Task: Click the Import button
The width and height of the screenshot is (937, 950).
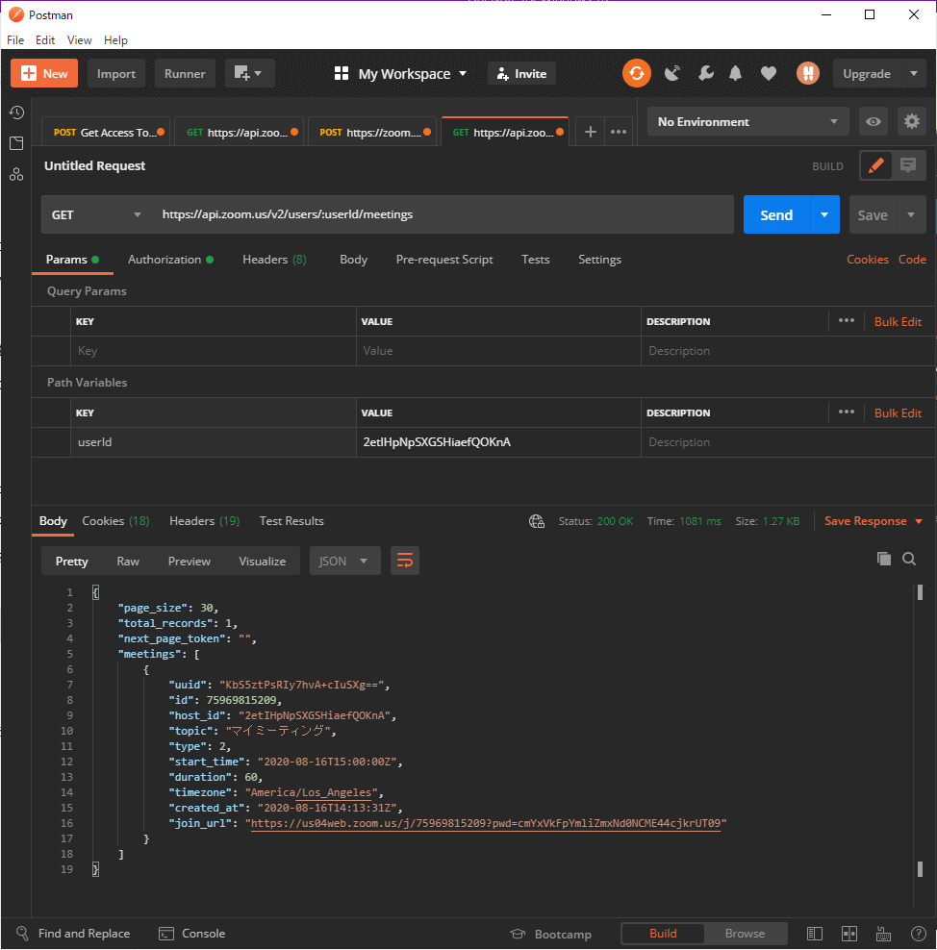Action: click(116, 73)
